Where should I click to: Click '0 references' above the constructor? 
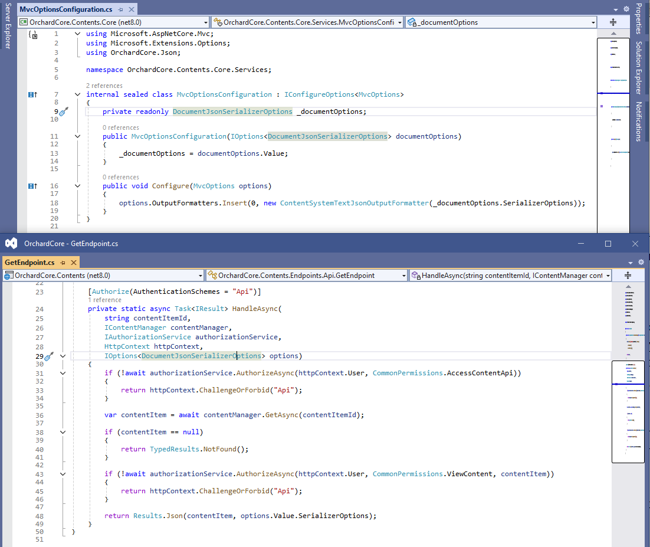point(121,127)
